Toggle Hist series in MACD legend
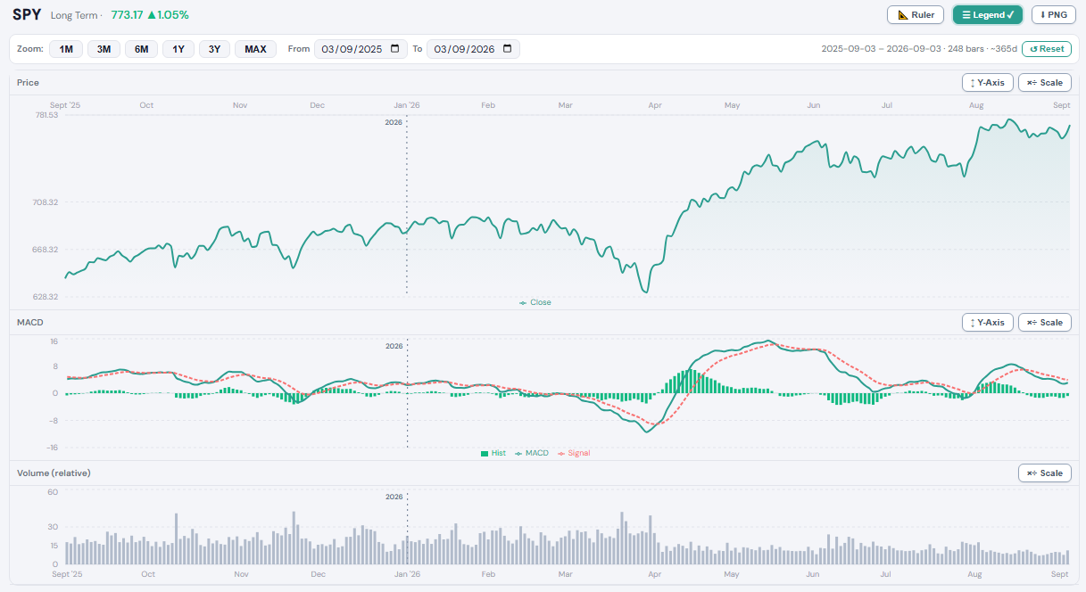The height and width of the screenshot is (592, 1086). pos(493,453)
